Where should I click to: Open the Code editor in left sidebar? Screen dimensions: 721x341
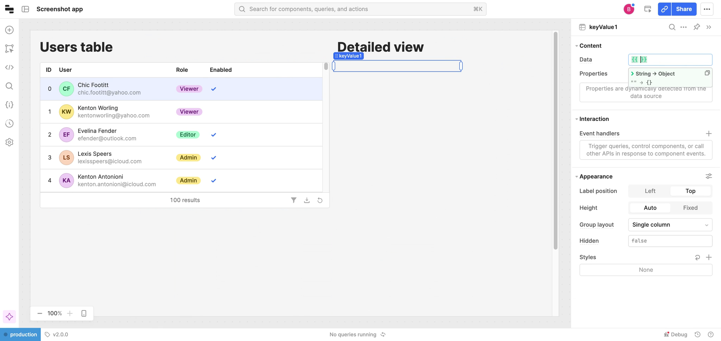coord(10,67)
